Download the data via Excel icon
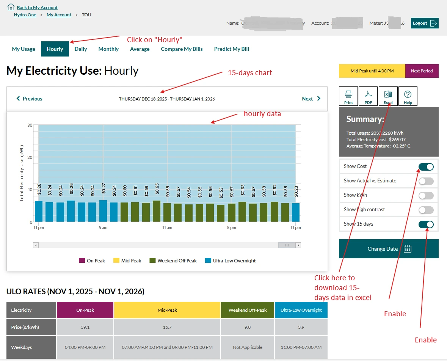Screen dimensions: 447x361 coord(388,96)
